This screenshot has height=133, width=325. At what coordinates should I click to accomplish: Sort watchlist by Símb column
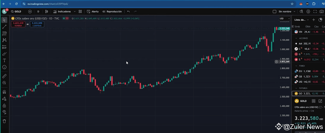(x=297, y=26)
